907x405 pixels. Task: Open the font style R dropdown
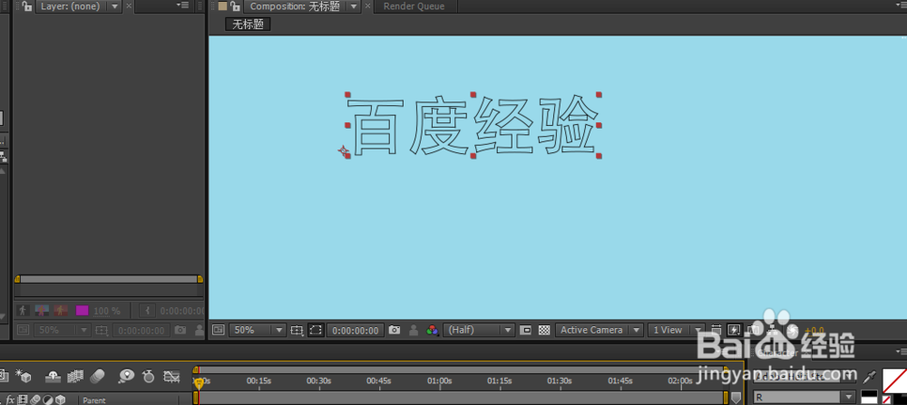point(805,398)
